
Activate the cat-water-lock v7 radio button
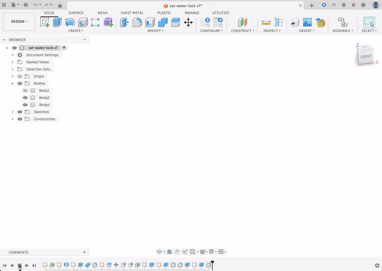(x=64, y=48)
